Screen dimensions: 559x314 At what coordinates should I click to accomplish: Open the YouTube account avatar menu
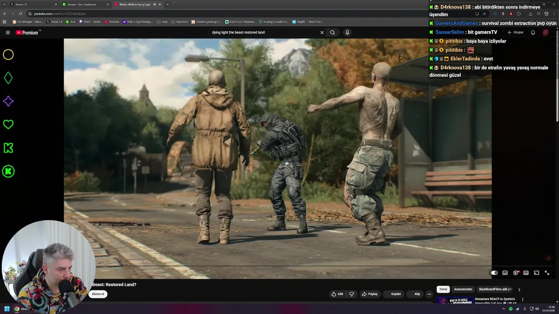click(545, 32)
